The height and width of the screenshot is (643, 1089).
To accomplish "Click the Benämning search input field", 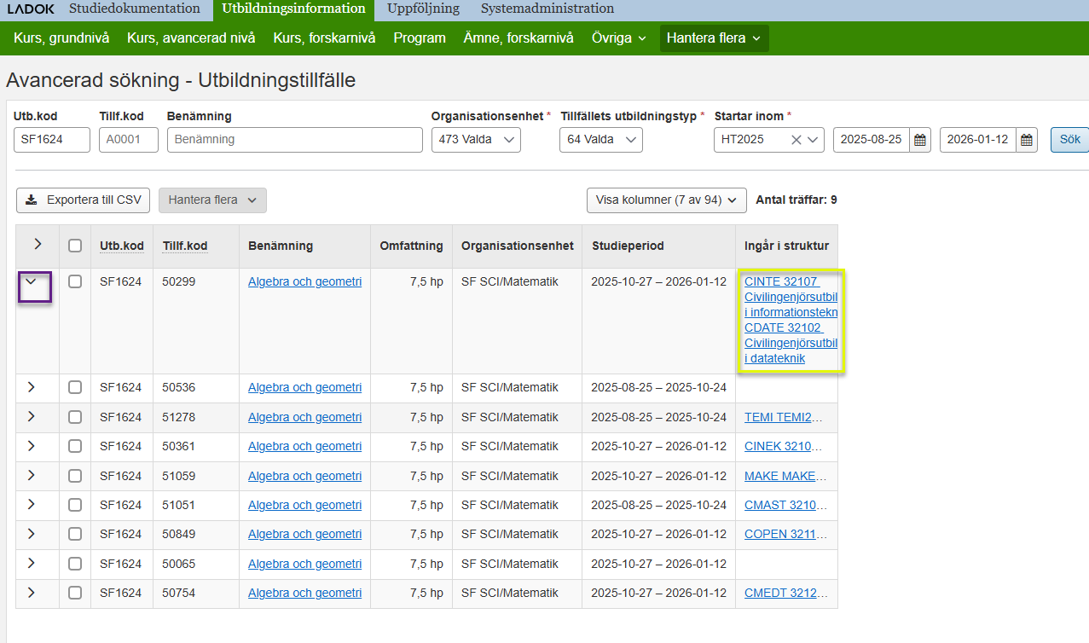I will click(x=294, y=140).
